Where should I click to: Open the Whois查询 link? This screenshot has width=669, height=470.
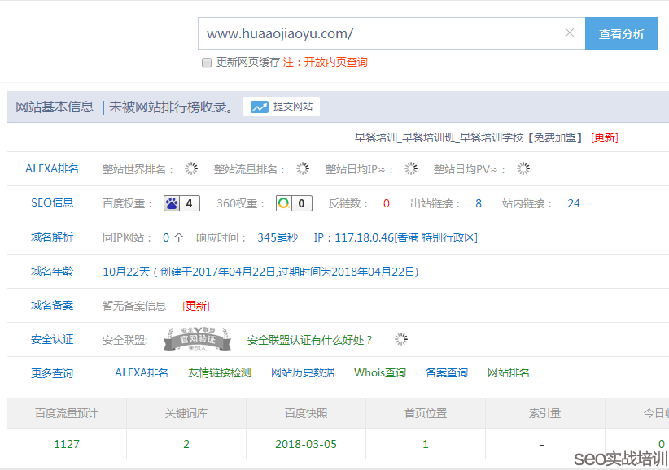click(x=378, y=371)
